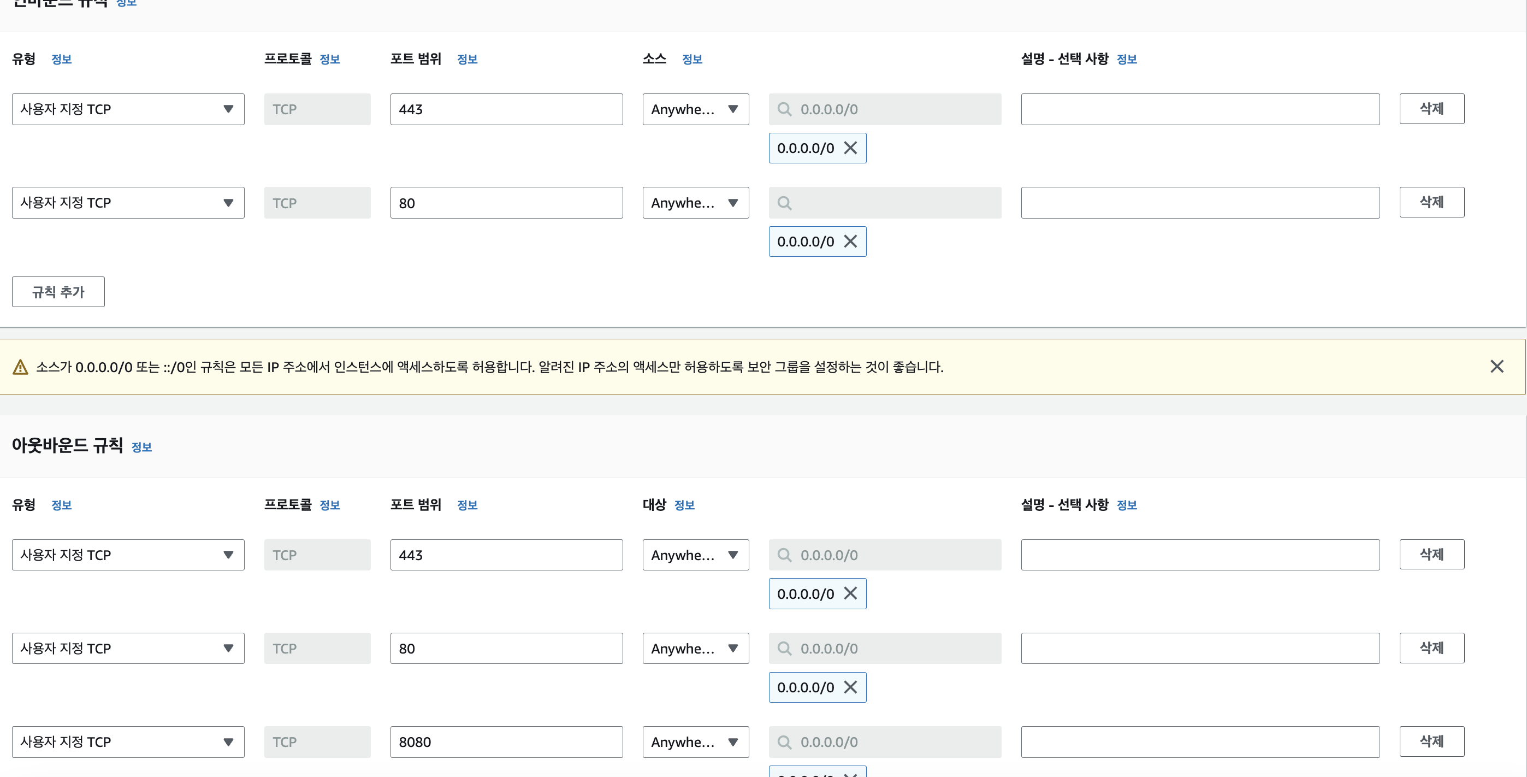Click 규칙 추가 button under inbound rules
Image resolution: width=1527 pixels, height=777 pixels.
[58, 292]
